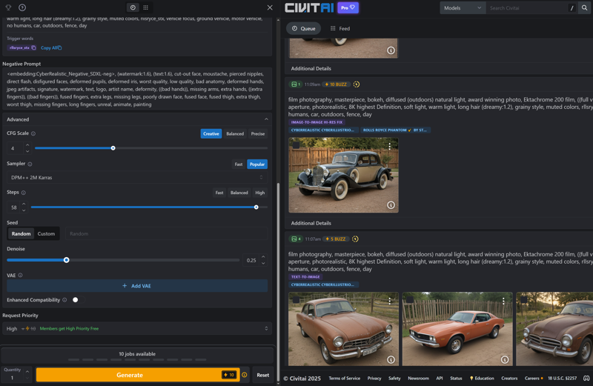
Task: Tick checkbox on vintage black car image
Action: 296,145
